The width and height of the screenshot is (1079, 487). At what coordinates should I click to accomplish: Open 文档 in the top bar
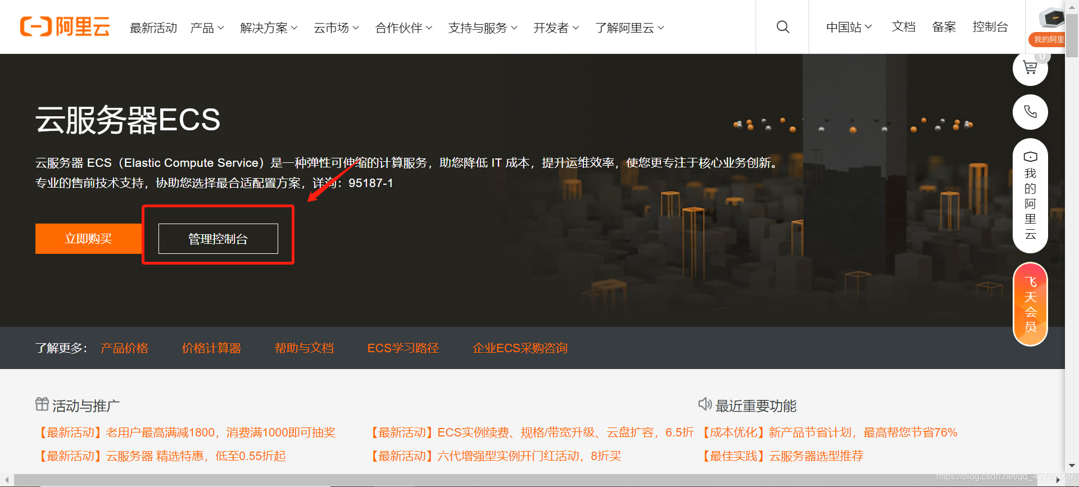pos(904,26)
